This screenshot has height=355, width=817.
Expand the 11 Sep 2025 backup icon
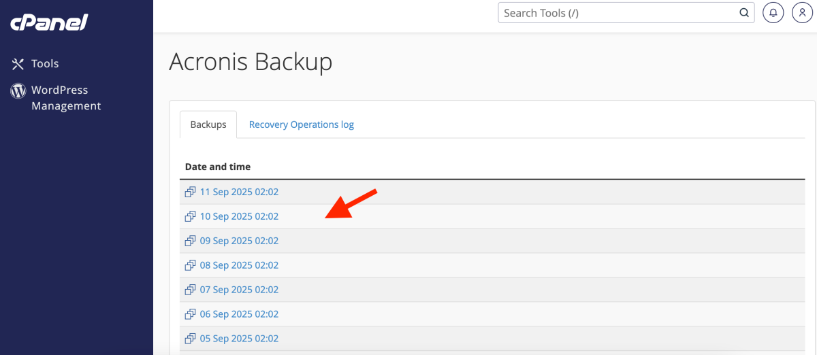tap(191, 192)
